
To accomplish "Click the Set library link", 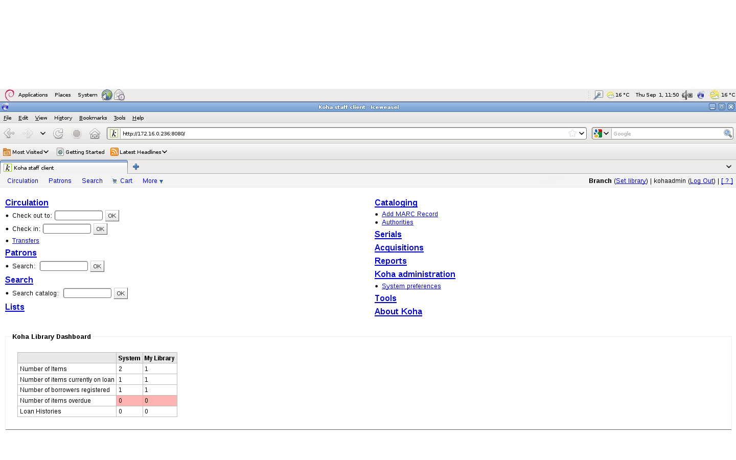I will [x=631, y=181].
